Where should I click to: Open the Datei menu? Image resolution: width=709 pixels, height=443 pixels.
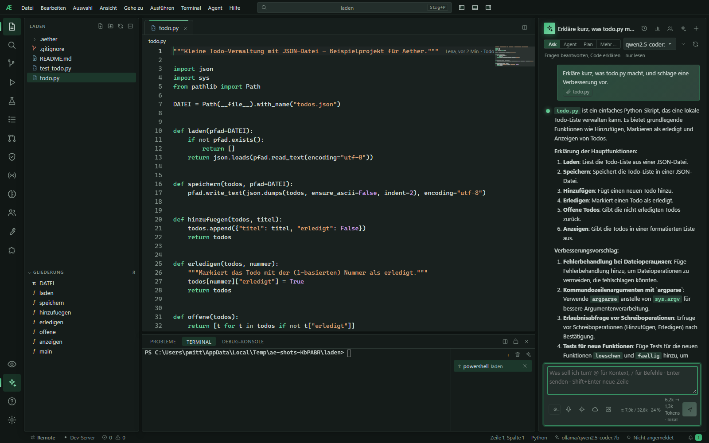tap(27, 8)
